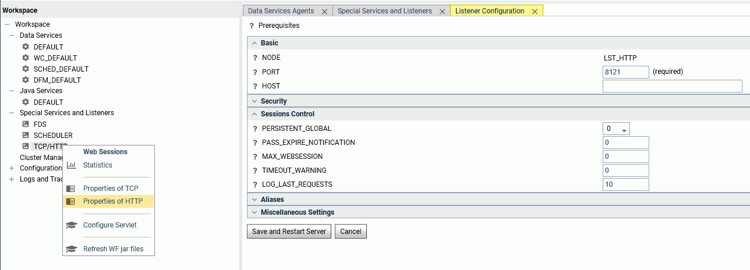This screenshot has width=750, height=270.
Task: Click the SCHEDULER service icon
Action: [26, 135]
